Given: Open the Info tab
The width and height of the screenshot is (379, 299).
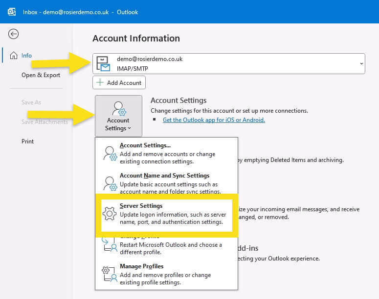Looking at the screenshot, I should pyautogui.click(x=26, y=56).
